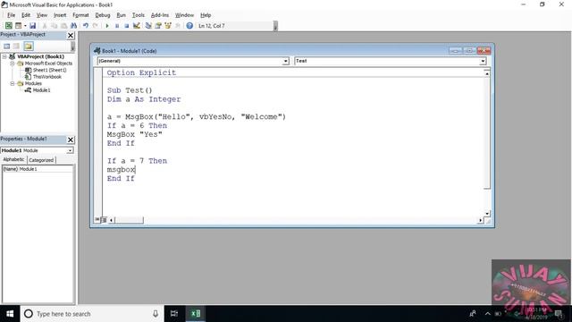Click the code window scroll-down arrow
572x322 pixels.
coord(487,214)
